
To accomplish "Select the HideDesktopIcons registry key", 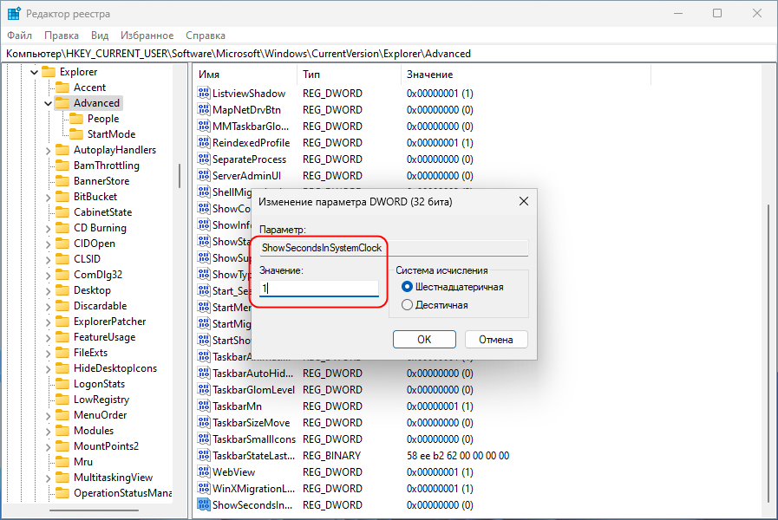I will [x=115, y=368].
